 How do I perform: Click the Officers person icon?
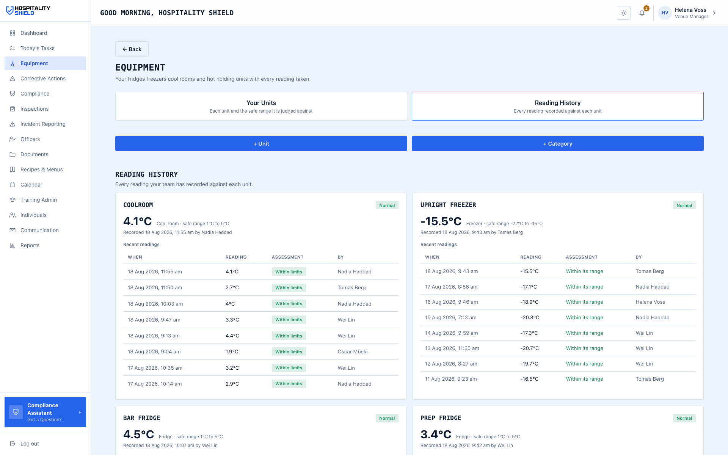pyautogui.click(x=13, y=139)
